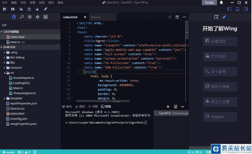Click the master branch status item

click(x=9, y=152)
